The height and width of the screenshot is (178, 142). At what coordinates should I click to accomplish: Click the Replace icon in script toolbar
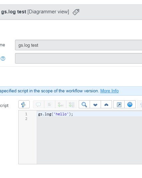pyautogui.click(x=61, y=104)
